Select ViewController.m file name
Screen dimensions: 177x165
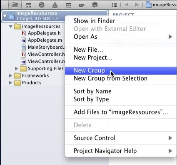(46, 61)
